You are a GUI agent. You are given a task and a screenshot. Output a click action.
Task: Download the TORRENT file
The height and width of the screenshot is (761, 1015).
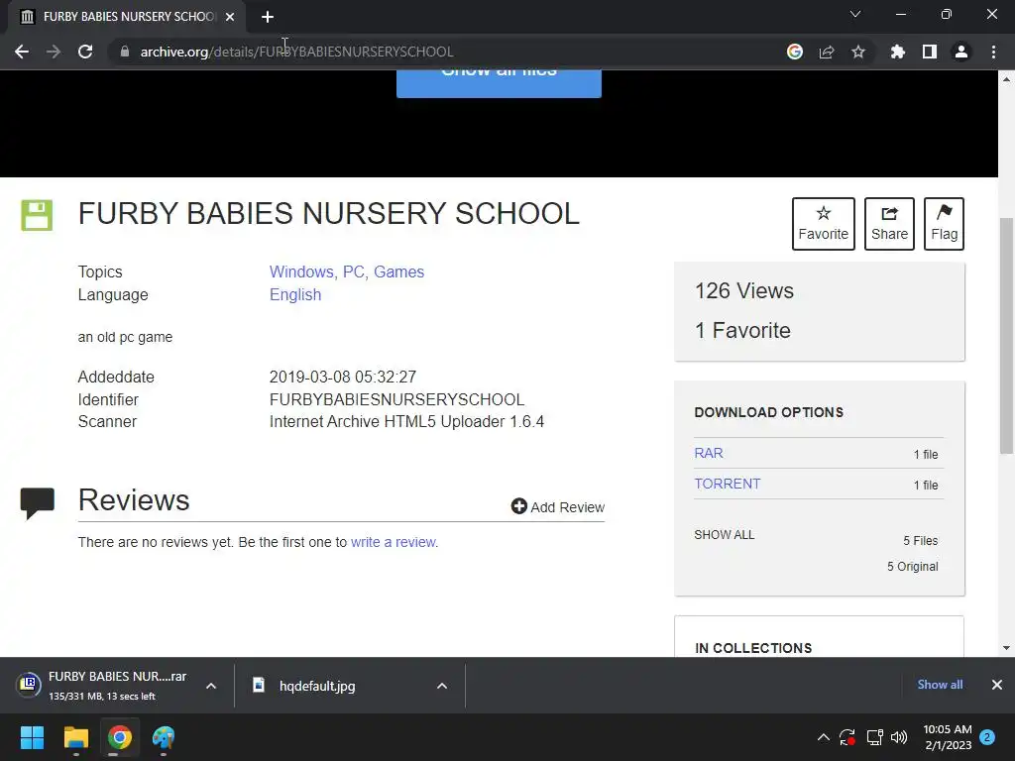coord(728,484)
